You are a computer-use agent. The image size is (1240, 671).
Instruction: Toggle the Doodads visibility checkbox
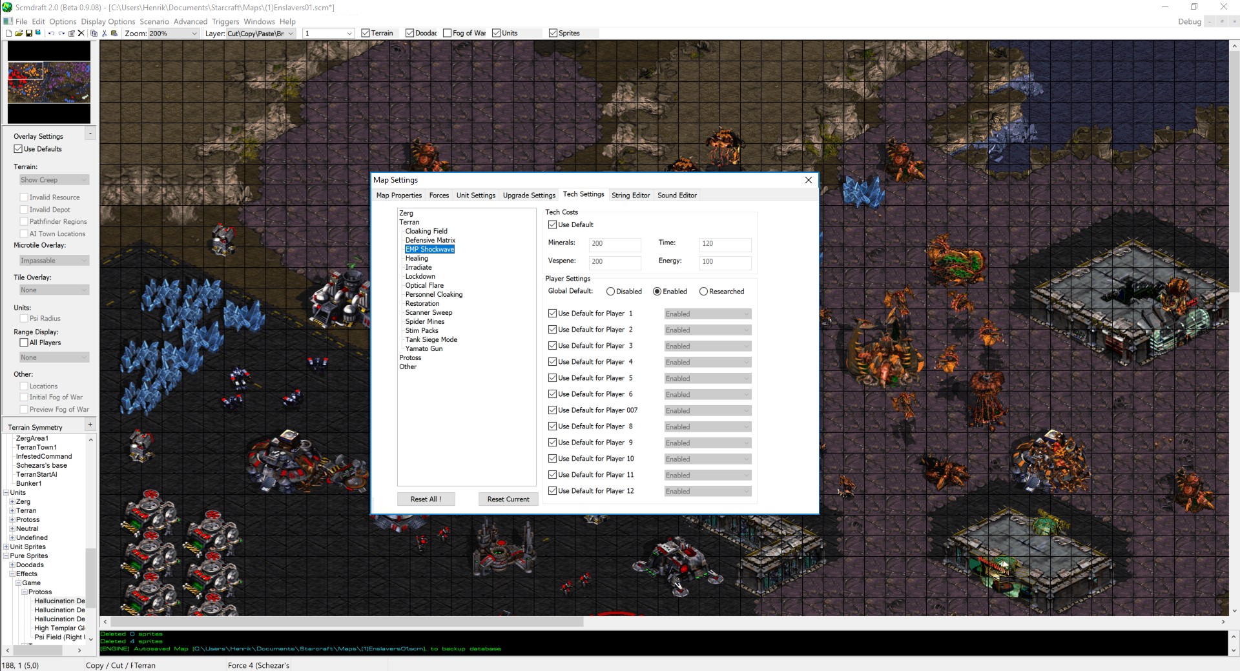409,33
